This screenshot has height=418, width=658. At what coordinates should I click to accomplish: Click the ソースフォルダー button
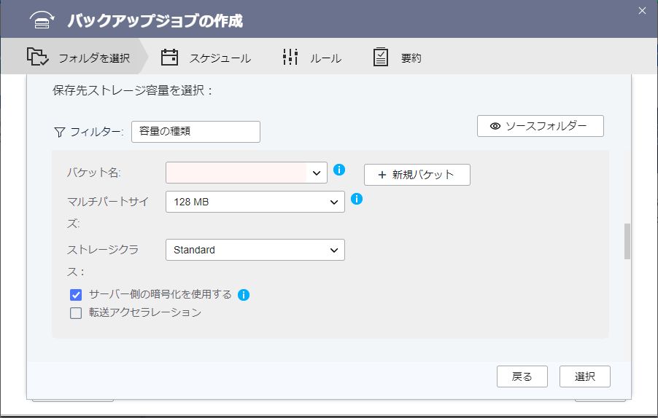pyautogui.click(x=540, y=126)
